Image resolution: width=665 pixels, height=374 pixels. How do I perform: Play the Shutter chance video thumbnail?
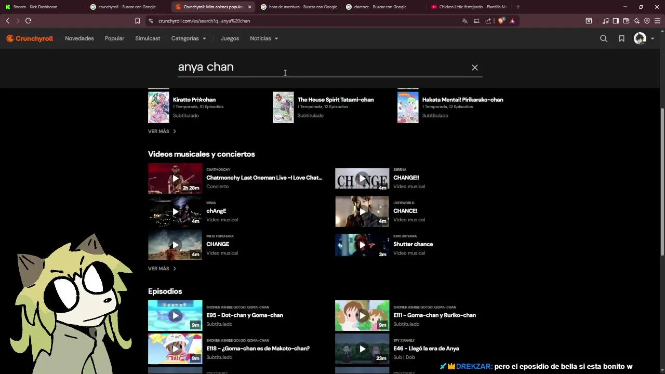[x=362, y=245]
